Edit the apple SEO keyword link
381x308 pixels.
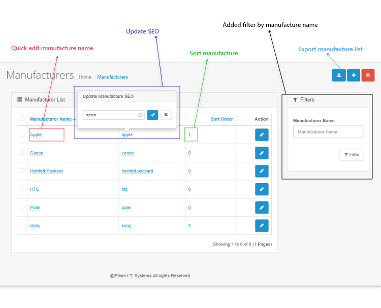click(x=127, y=134)
